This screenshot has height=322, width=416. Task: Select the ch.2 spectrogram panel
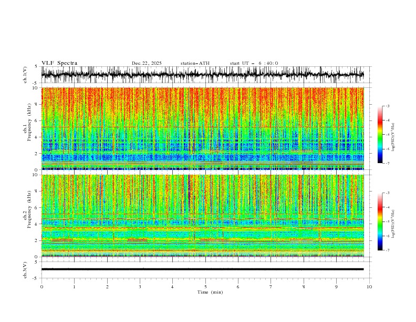pos(202,216)
